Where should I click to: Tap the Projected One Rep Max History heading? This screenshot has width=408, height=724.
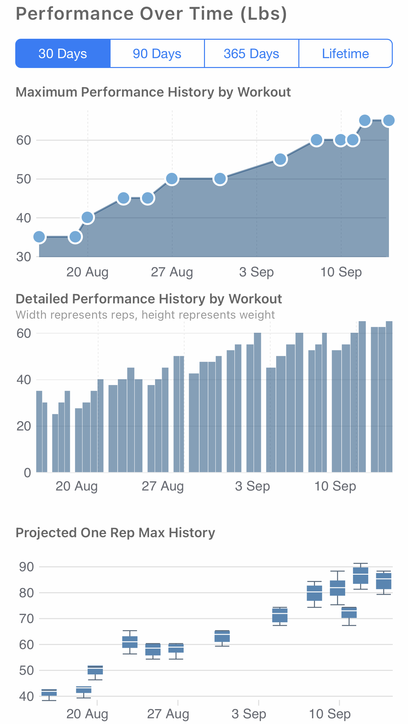(115, 533)
